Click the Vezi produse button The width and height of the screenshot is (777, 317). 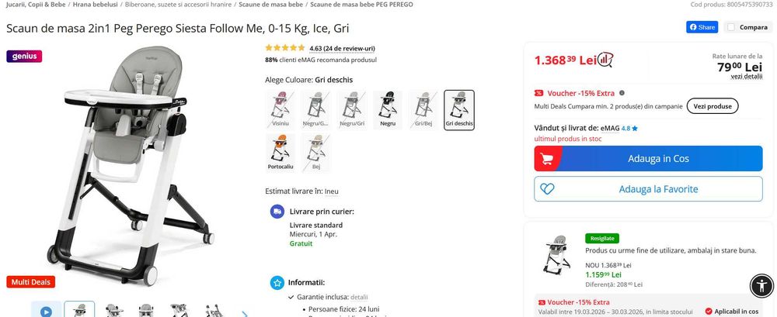[x=712, y=106]
